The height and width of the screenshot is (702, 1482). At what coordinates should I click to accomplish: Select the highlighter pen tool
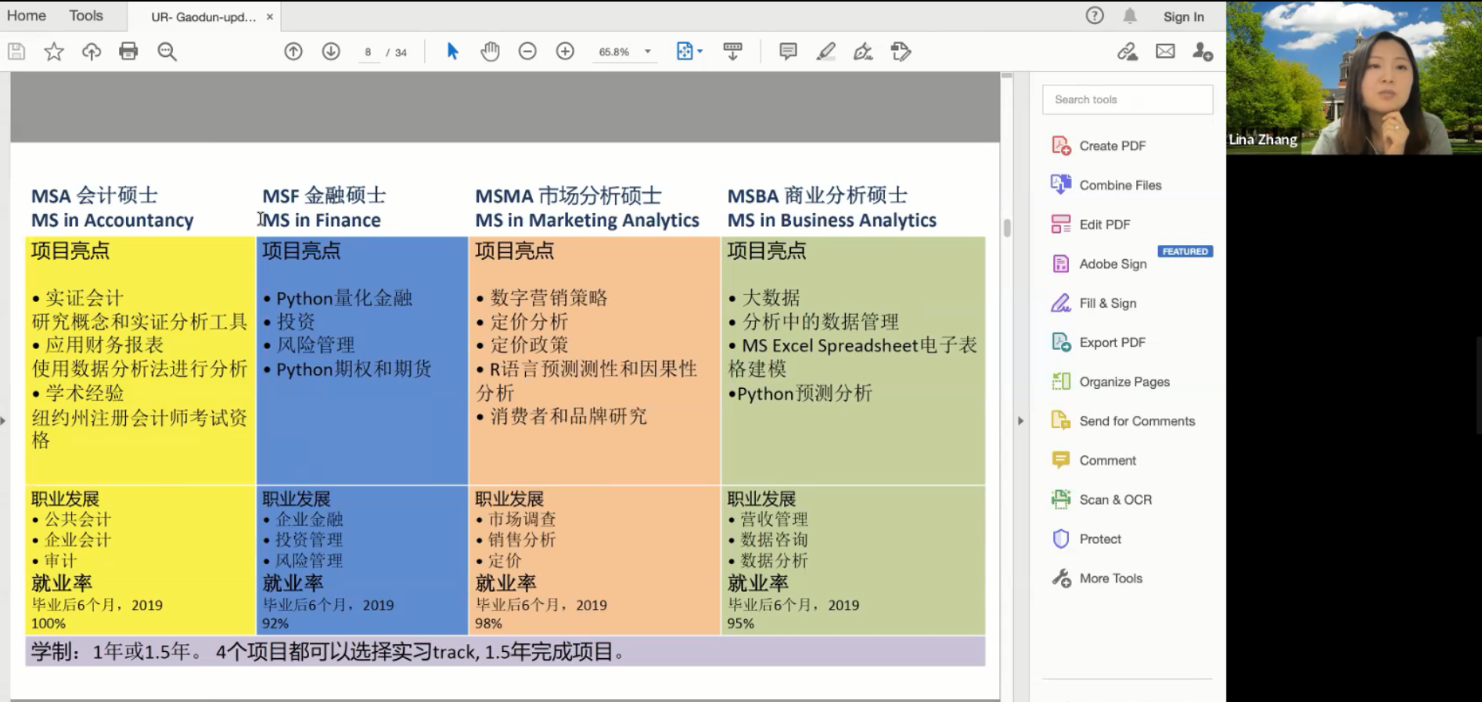pos(826,52)
